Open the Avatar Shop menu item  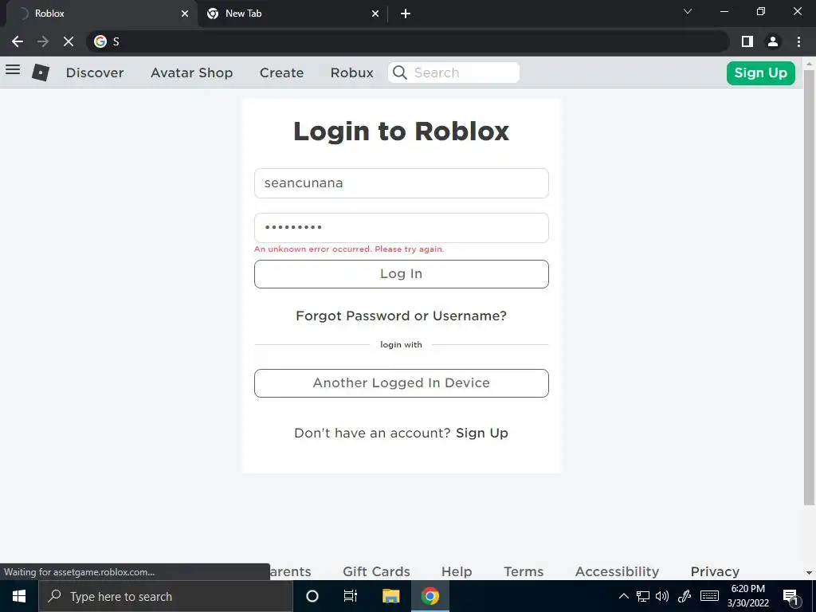(191, 73)
